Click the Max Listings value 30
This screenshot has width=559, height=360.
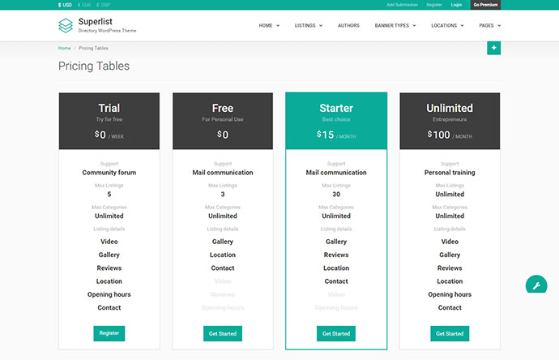(336, 195)
